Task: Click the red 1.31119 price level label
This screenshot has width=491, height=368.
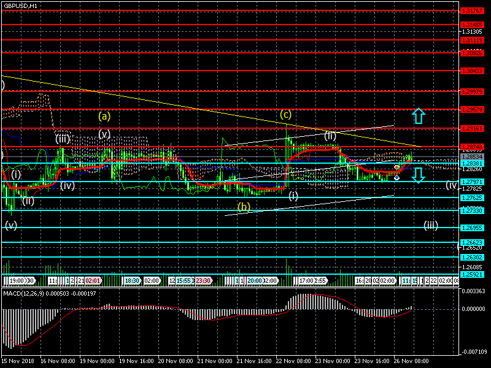Action: pos(472,40)
